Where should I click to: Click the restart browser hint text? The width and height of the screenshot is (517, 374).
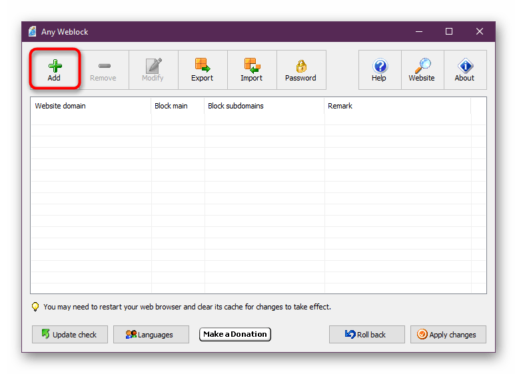coord(187,307)
